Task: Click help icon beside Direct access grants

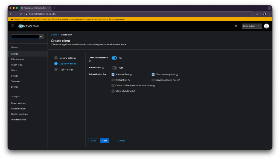Action: tap(177, 75)
